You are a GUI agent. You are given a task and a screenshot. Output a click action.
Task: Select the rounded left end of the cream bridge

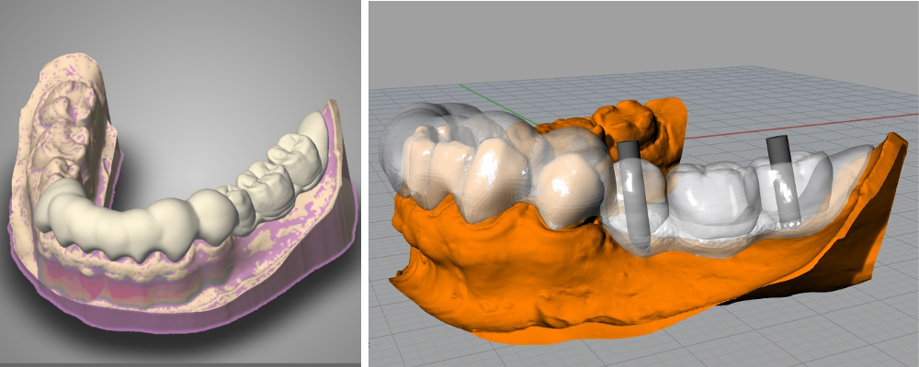(60, 206)
